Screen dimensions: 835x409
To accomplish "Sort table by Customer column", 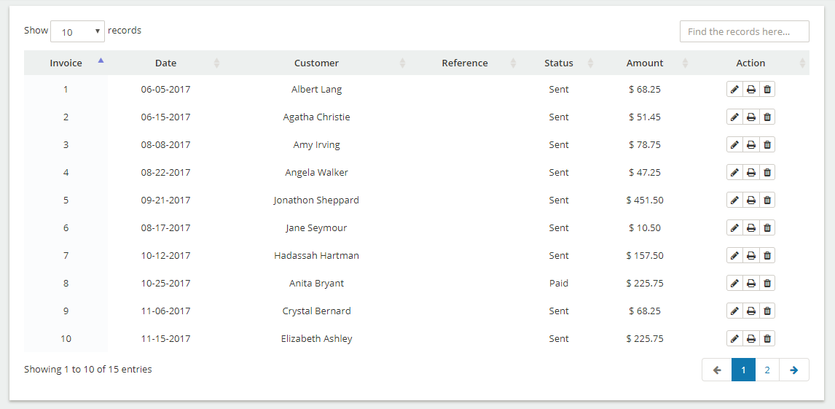I will (x=316, y=63).
